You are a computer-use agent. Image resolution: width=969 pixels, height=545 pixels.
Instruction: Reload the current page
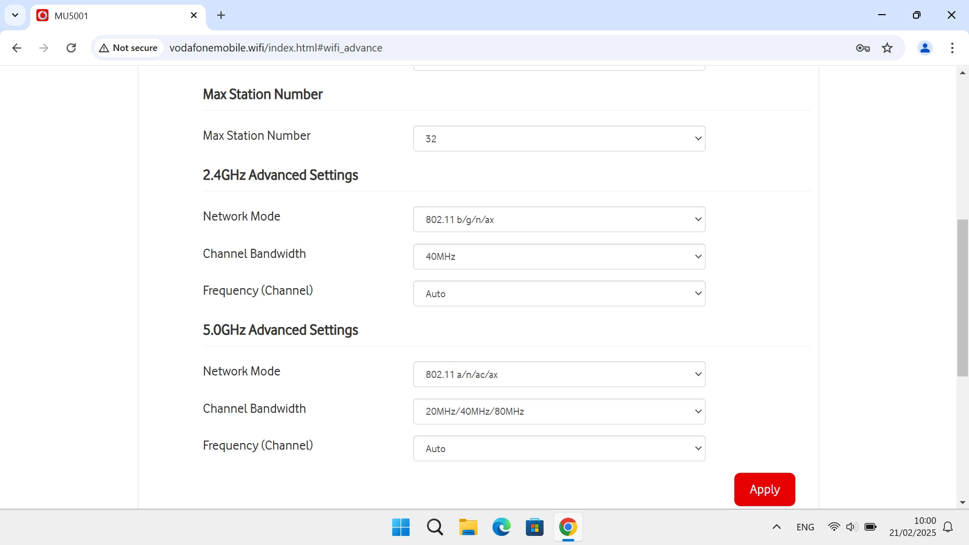pos(71,47)
